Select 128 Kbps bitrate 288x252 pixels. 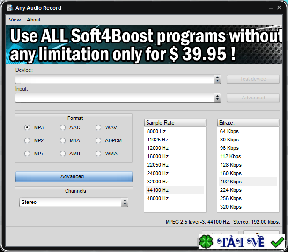(248, 165)
